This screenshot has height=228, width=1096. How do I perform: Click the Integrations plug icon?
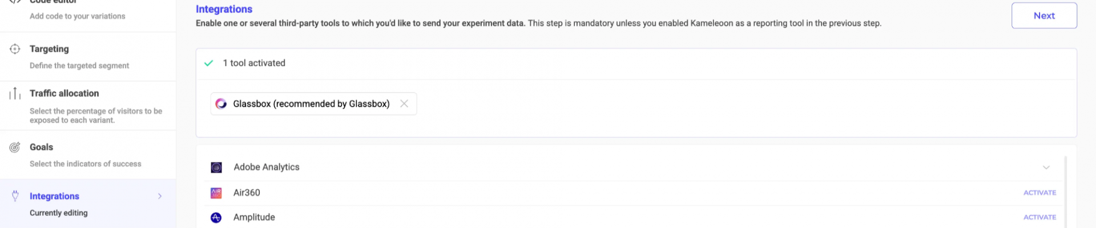(15, 196)
